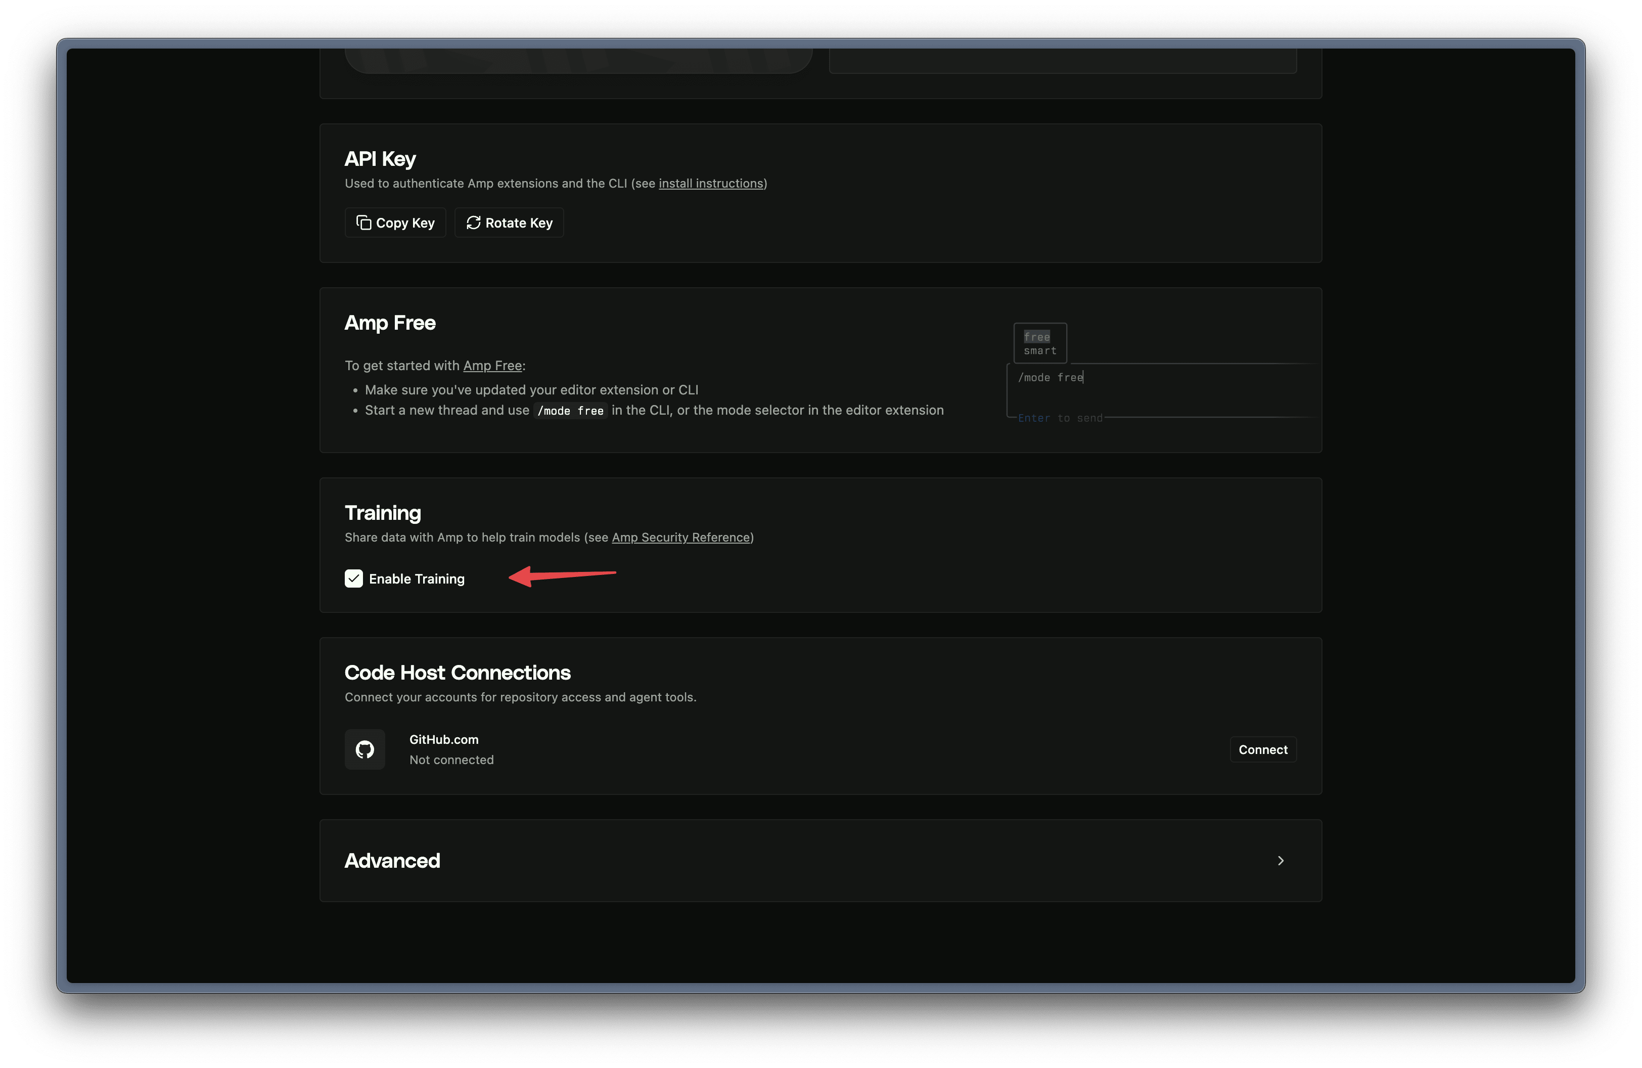
Task: Expand Advanced using the chevron arrow
Action: tap(1281, 860)
